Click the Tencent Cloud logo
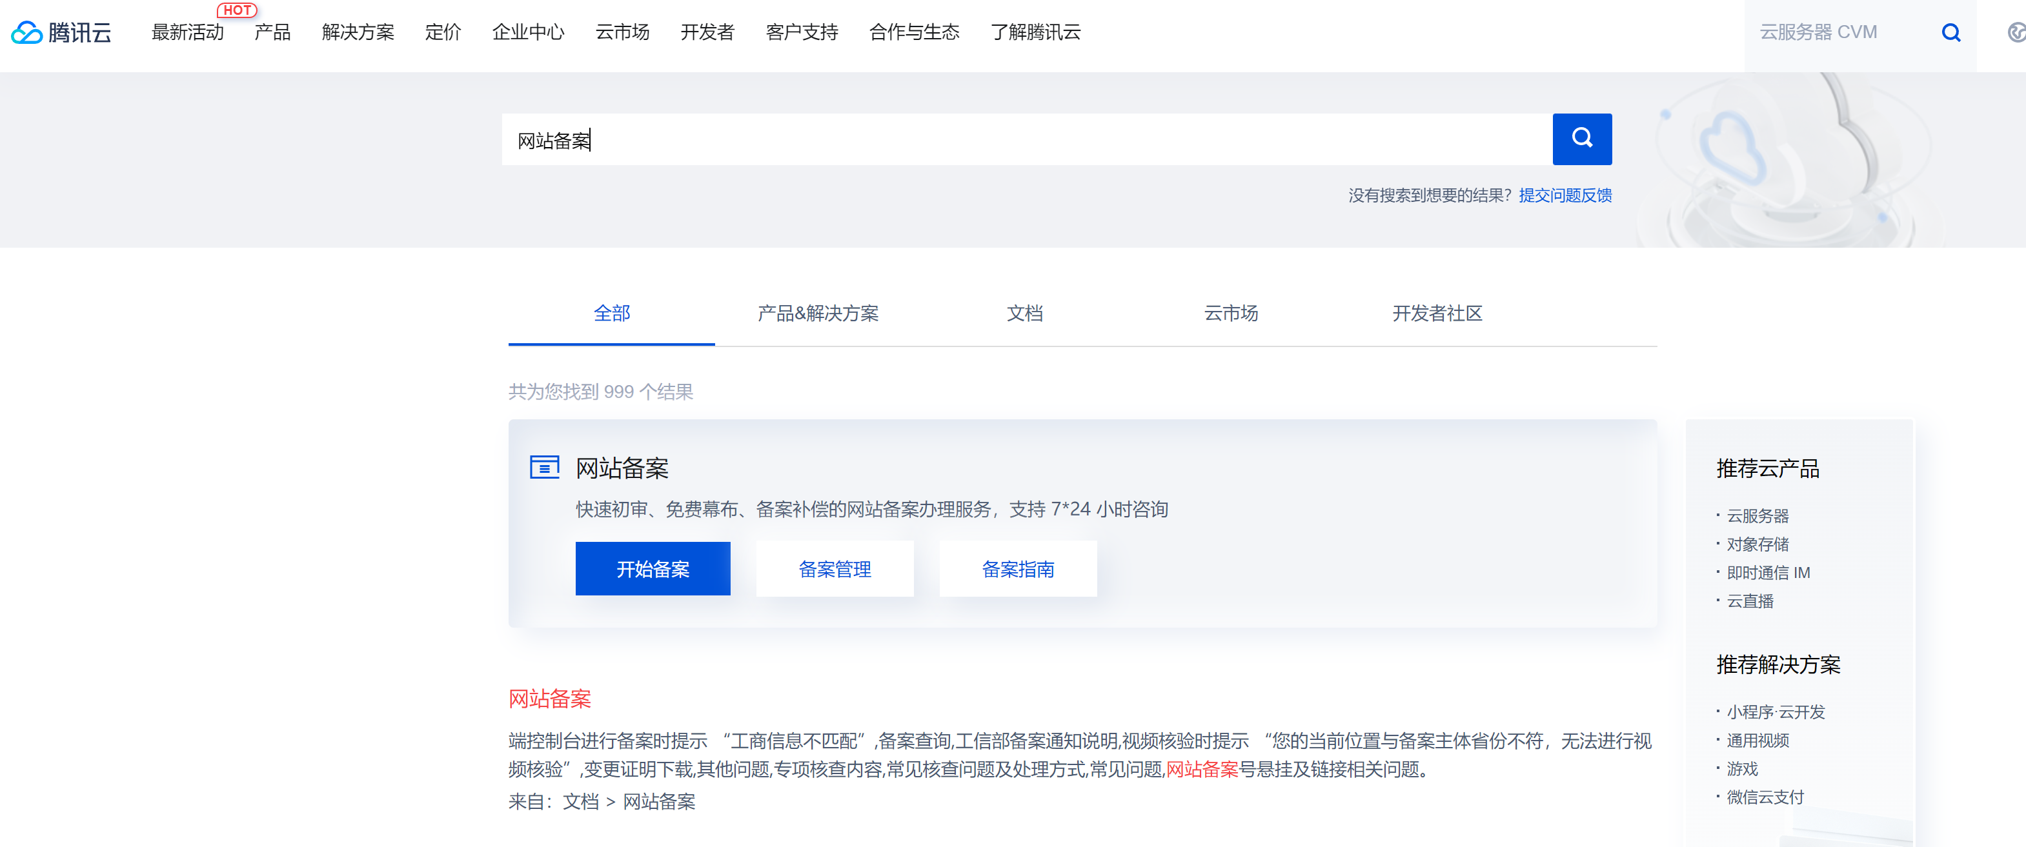 click(61, 32)
